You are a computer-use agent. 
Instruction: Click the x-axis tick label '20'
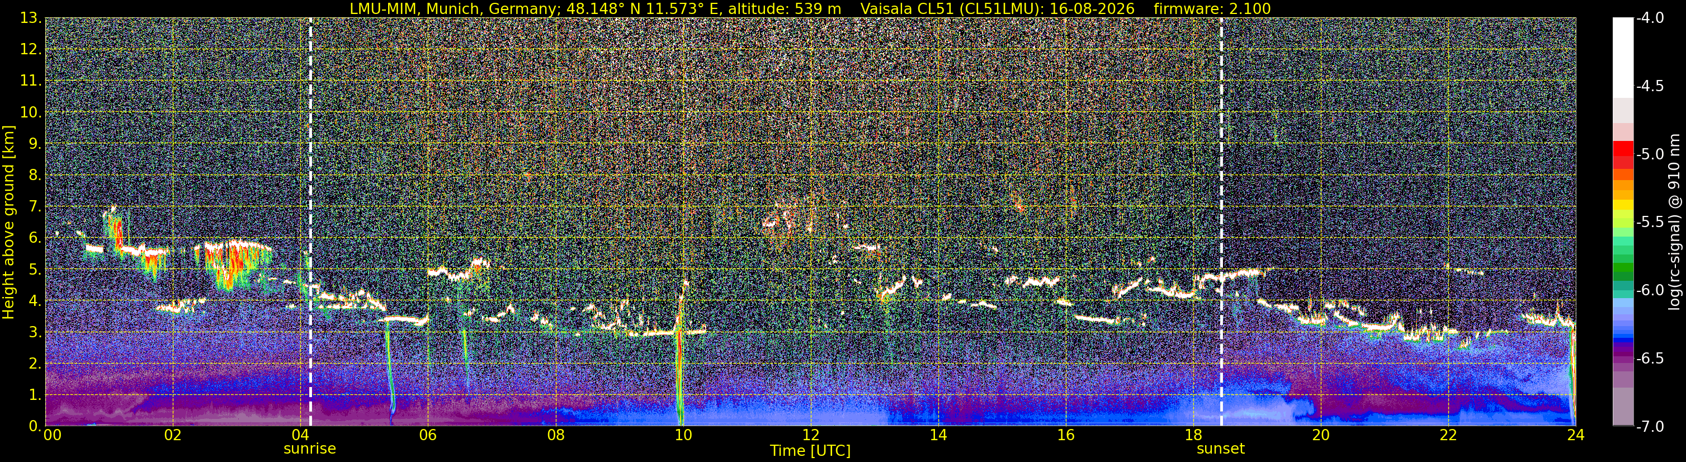[x=1321, y=435]
